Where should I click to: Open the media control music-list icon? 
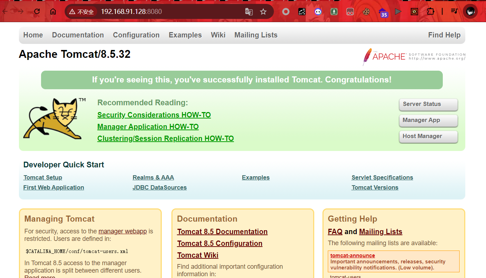coord(454,11)
